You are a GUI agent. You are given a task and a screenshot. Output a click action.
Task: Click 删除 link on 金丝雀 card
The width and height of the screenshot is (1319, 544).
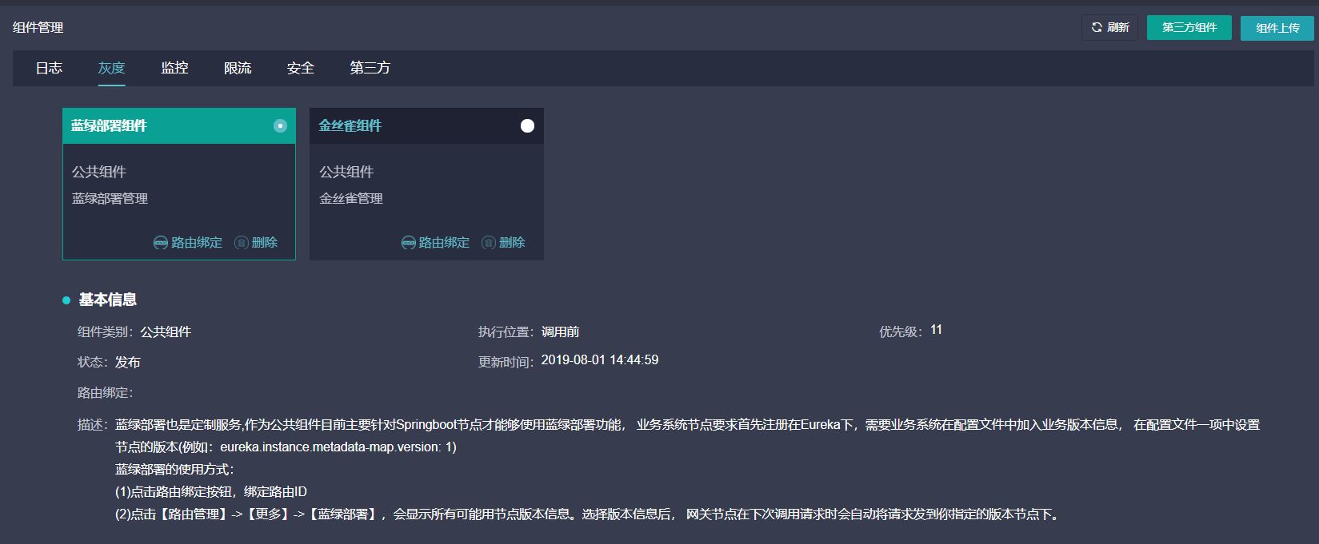pyautogui.click(x=512, y=242)
